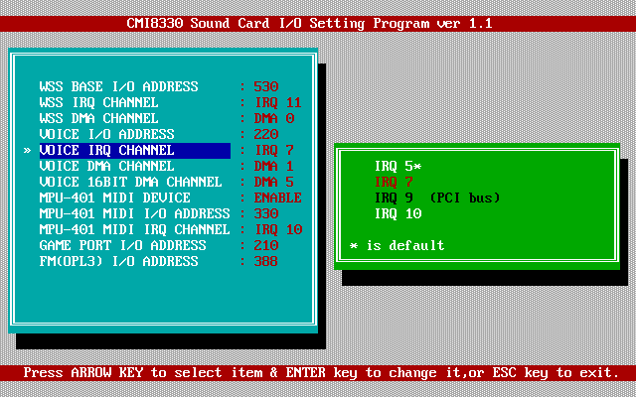Click the WSS DMA CHANNEL entry
The image size is (636, 397).
[98, 118]
